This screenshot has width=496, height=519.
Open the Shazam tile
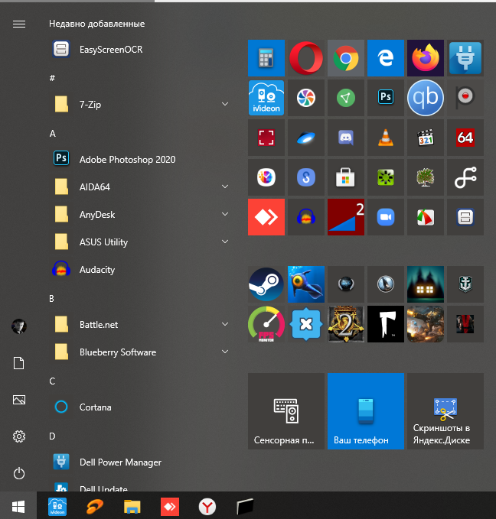306,177
